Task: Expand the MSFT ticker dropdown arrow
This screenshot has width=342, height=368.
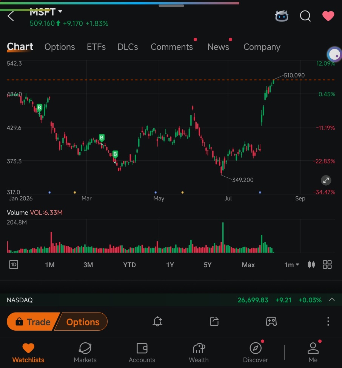Action: click(60, 11)
